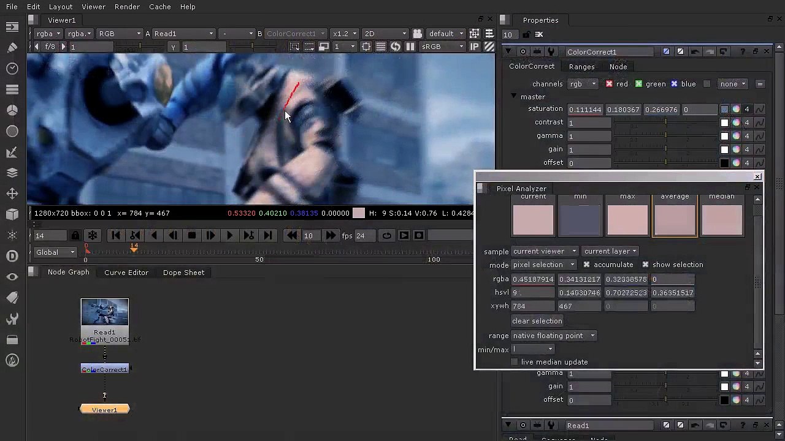Screen dimensions: 785x441
Task: Collapse the master section
Action: 514,97
